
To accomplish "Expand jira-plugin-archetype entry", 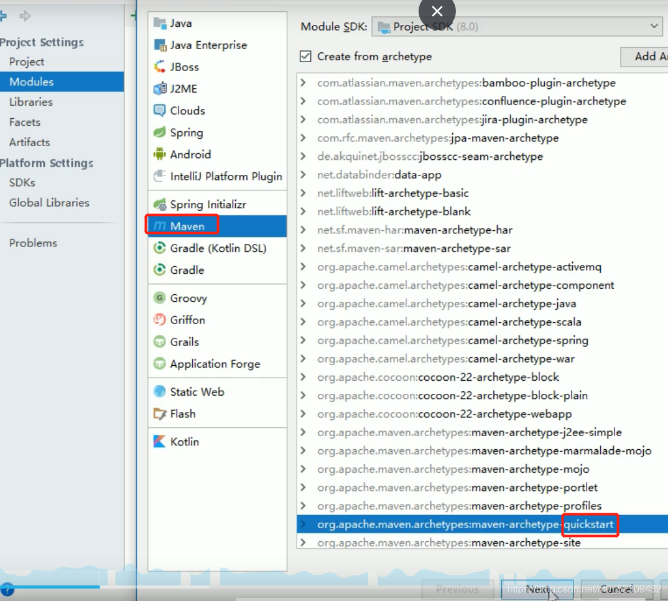I will pos(303,119).
